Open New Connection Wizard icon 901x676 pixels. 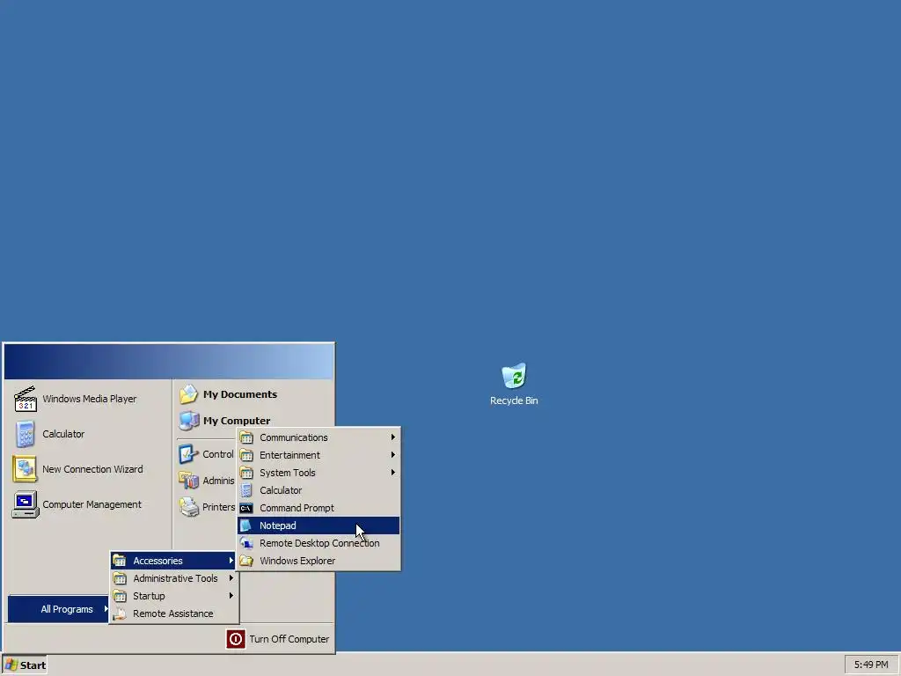point(25,469)
